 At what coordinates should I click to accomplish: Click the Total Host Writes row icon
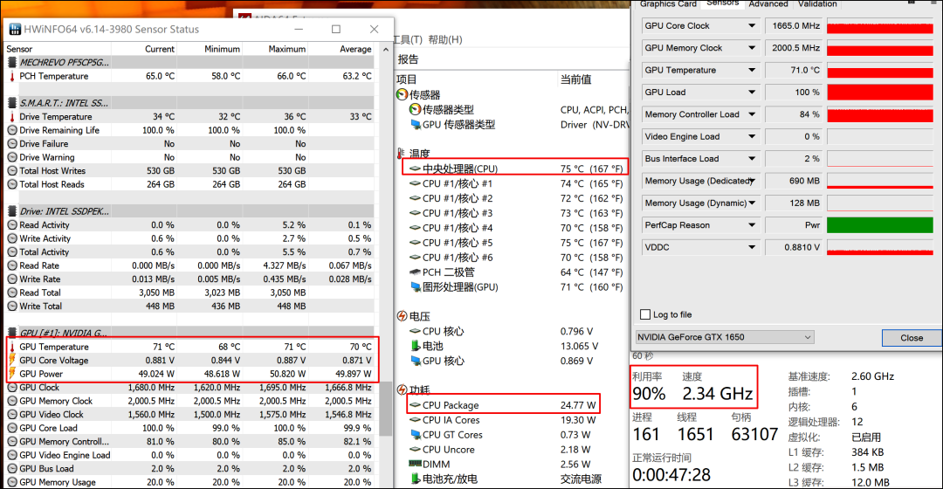click(12, 171)
